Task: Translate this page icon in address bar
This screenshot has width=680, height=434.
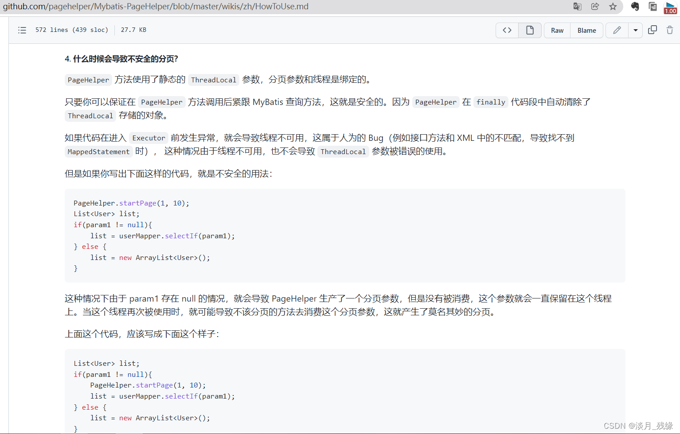Action: pyautogui.click(x=577, y=7)
